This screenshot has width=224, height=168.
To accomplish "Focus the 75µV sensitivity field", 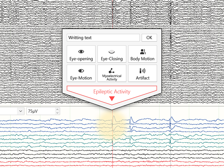I will coord(41,111).
